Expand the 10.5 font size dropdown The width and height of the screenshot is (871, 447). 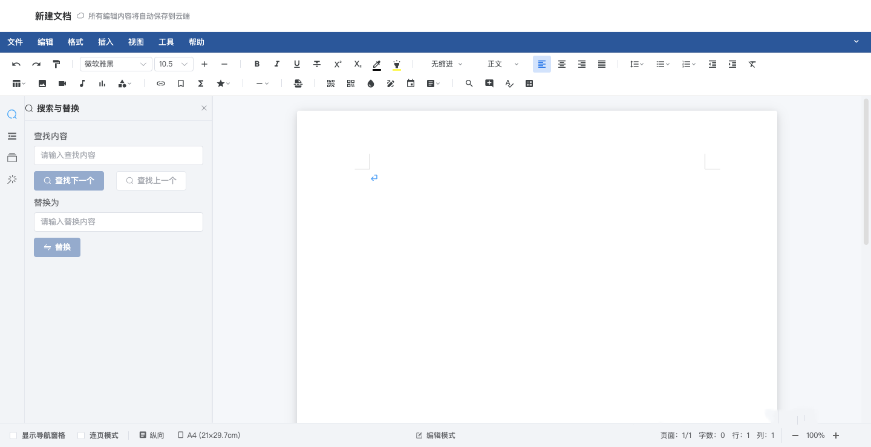174,64
